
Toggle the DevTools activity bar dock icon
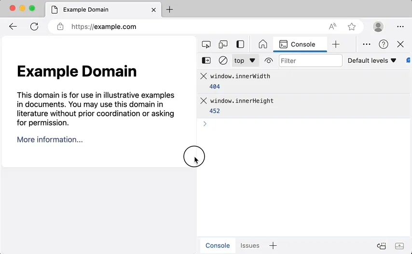coord(240,44)
